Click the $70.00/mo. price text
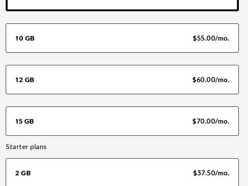This screenshot has width=248, height=186. [211, 121]
